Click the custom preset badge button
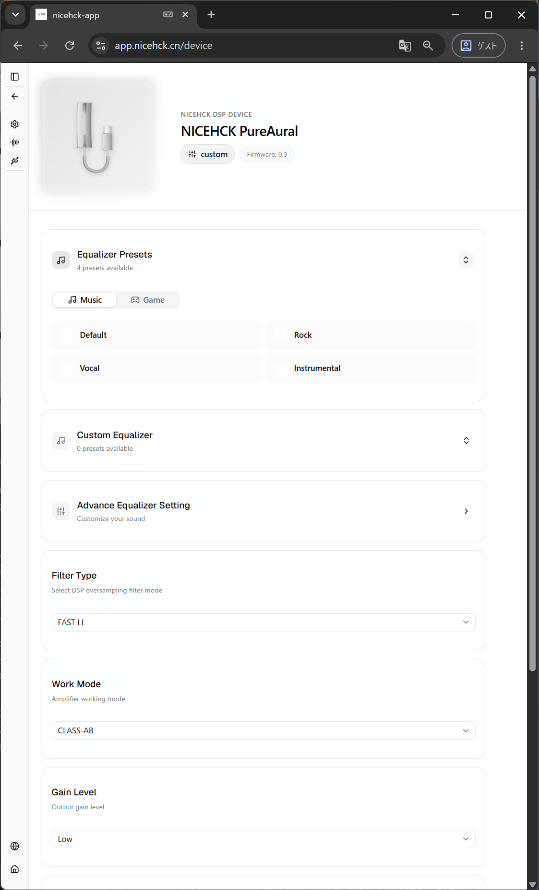539x890 pixels. coord(208,154)
